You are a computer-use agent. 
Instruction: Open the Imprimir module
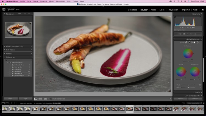(186, 10)
